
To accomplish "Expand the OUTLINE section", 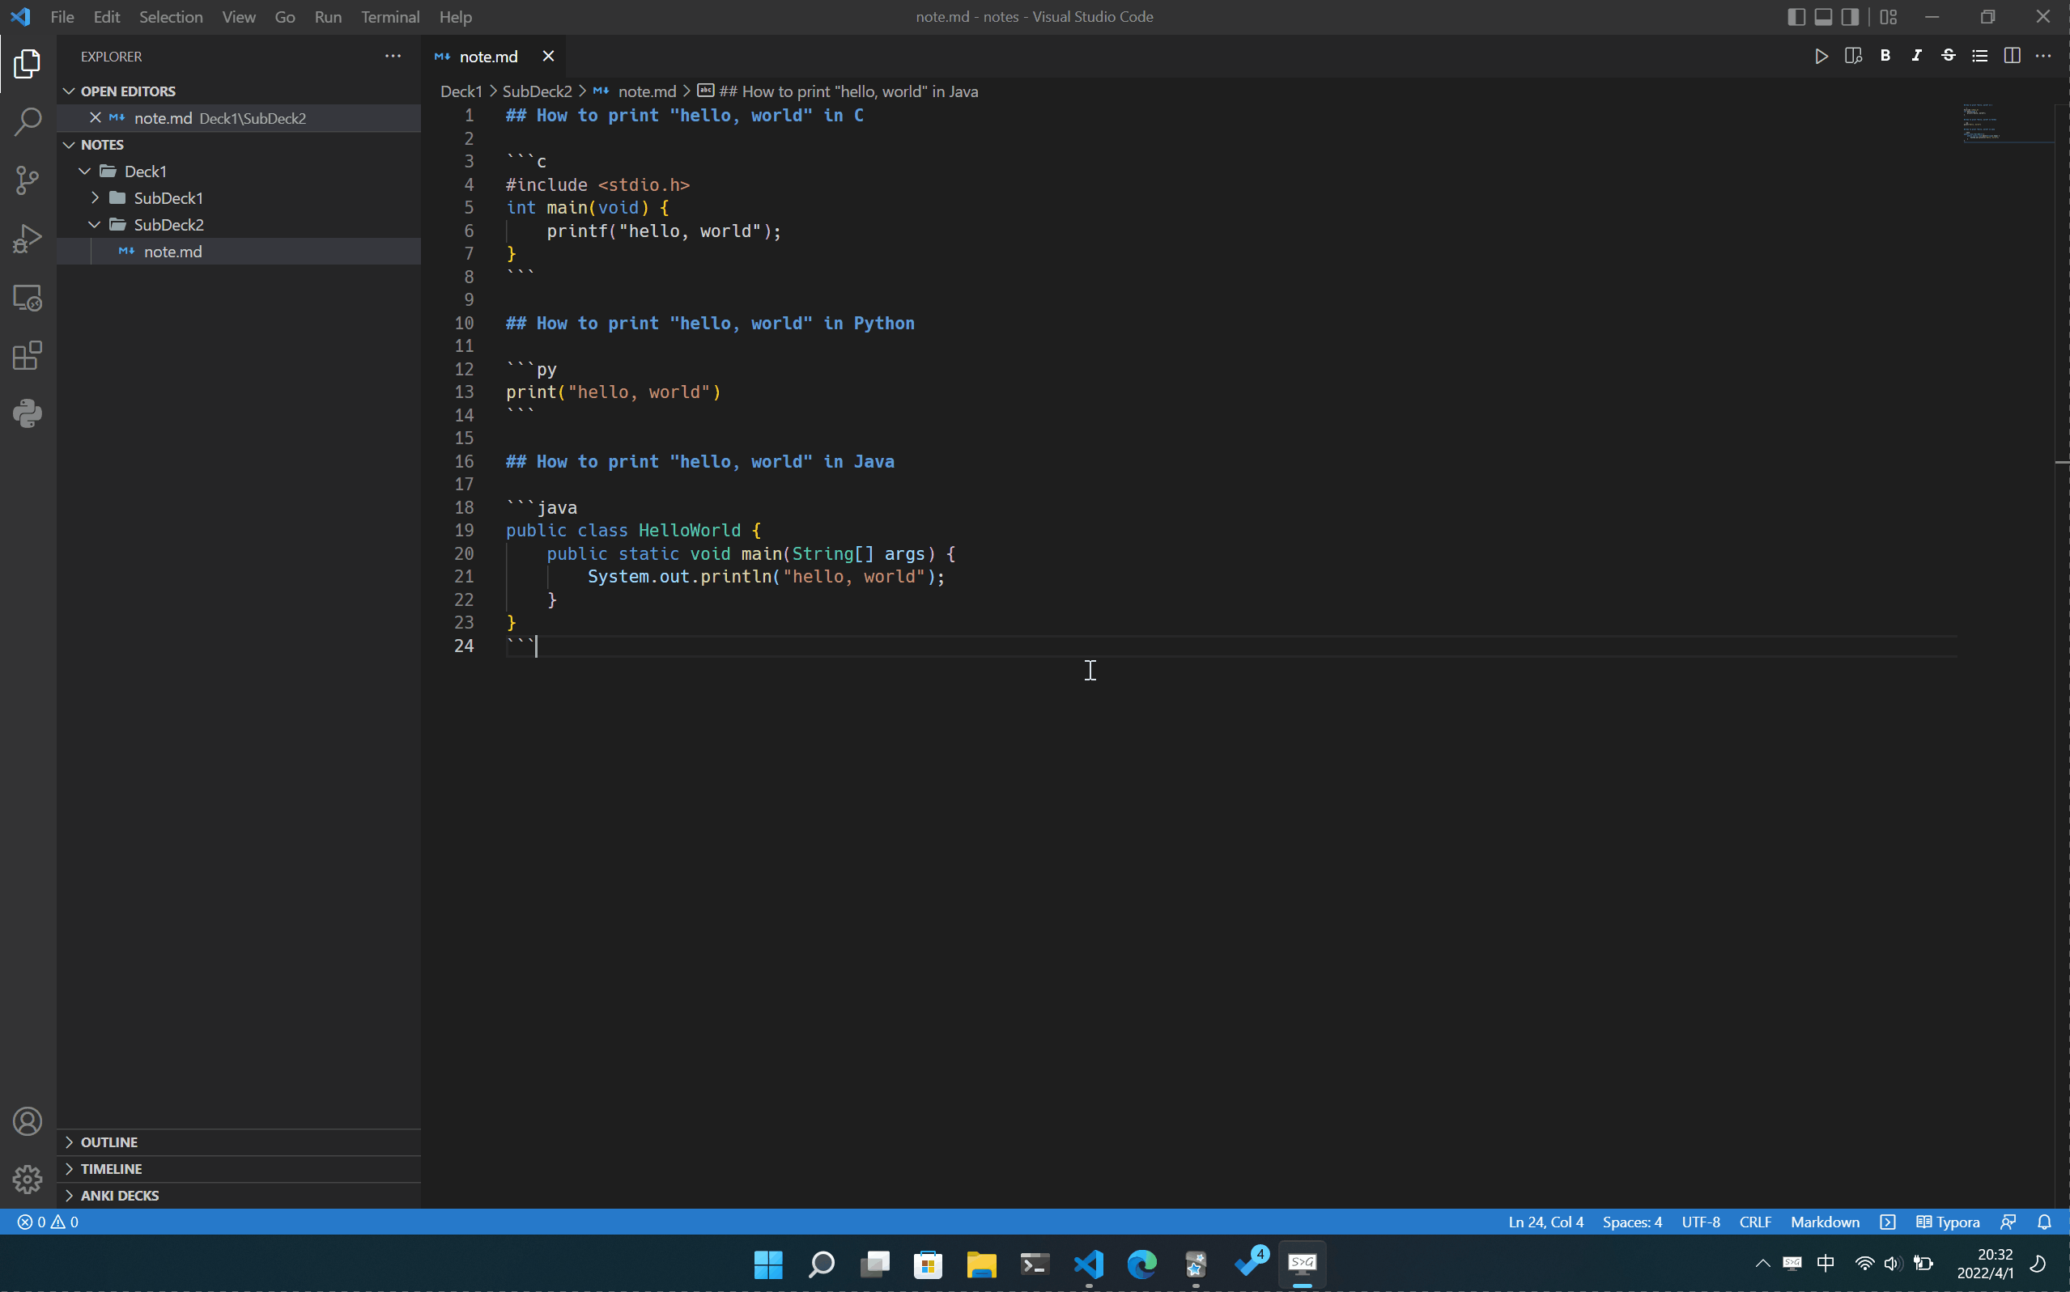I will [108, 1142].
